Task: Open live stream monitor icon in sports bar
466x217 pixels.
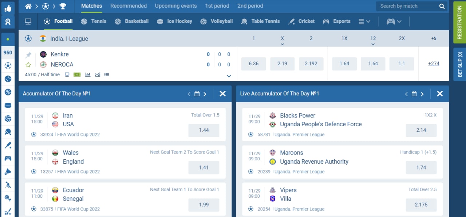Action: [28, 21]
